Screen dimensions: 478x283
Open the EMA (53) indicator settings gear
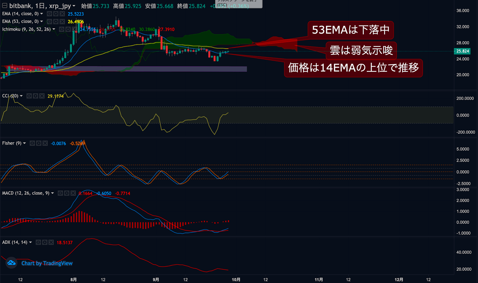coord(56,21)
